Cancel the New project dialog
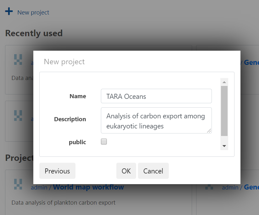 tap(153, 171)
